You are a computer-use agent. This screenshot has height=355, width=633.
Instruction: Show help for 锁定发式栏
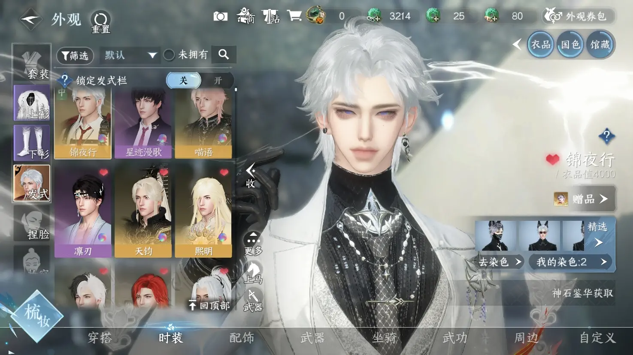click(64, 80)
